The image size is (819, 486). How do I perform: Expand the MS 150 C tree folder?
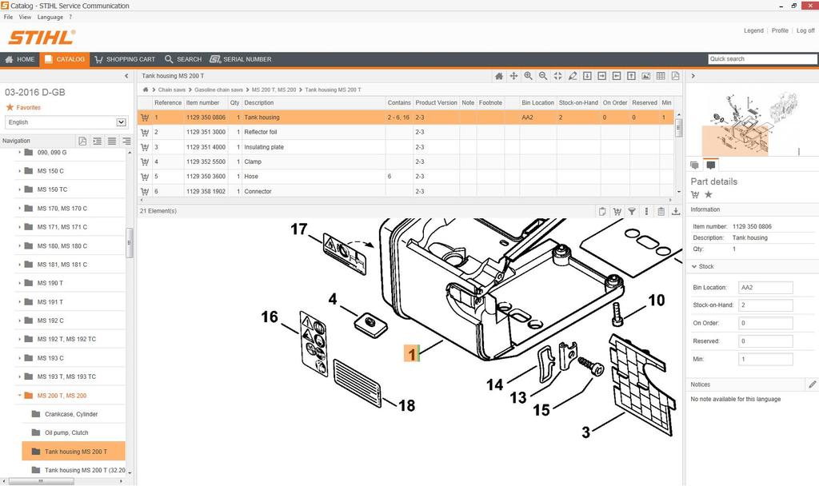pos(20,171)
